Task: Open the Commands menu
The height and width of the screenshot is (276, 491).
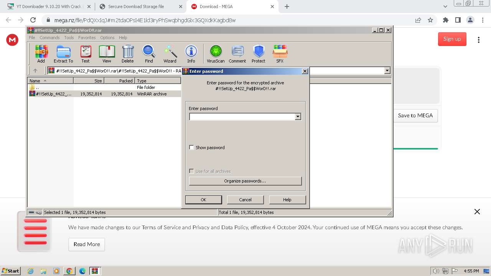Action: (49, 38)
